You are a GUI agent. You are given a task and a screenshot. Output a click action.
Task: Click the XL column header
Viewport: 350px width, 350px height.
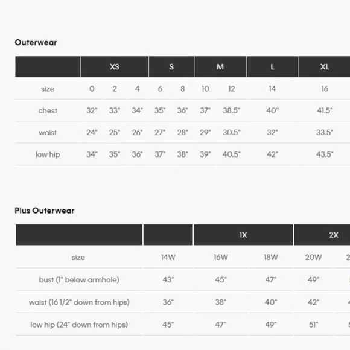coord(325,67)
